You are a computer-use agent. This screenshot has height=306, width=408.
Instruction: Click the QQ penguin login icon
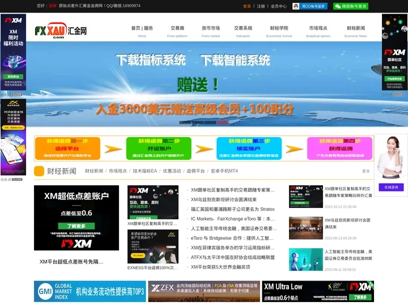(296, 6)
